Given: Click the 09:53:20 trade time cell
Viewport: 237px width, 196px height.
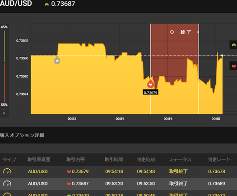Looking at the screenshot, I should [114, 184].
